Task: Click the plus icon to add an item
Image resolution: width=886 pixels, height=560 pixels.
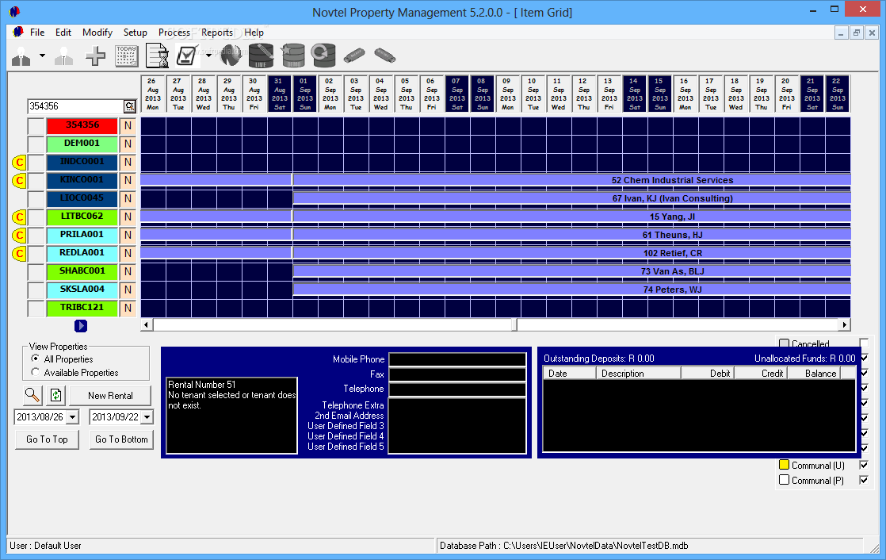Action: tap(95, 56)
